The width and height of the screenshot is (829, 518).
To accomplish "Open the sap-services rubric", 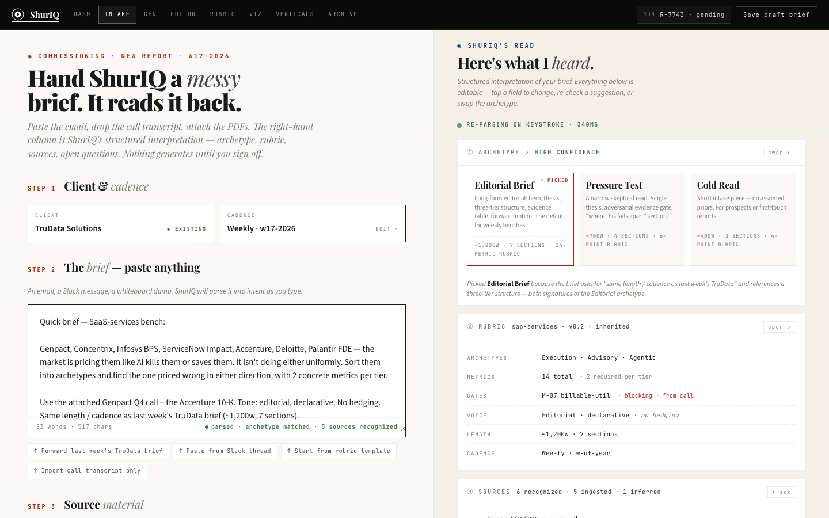I will 779,327.
